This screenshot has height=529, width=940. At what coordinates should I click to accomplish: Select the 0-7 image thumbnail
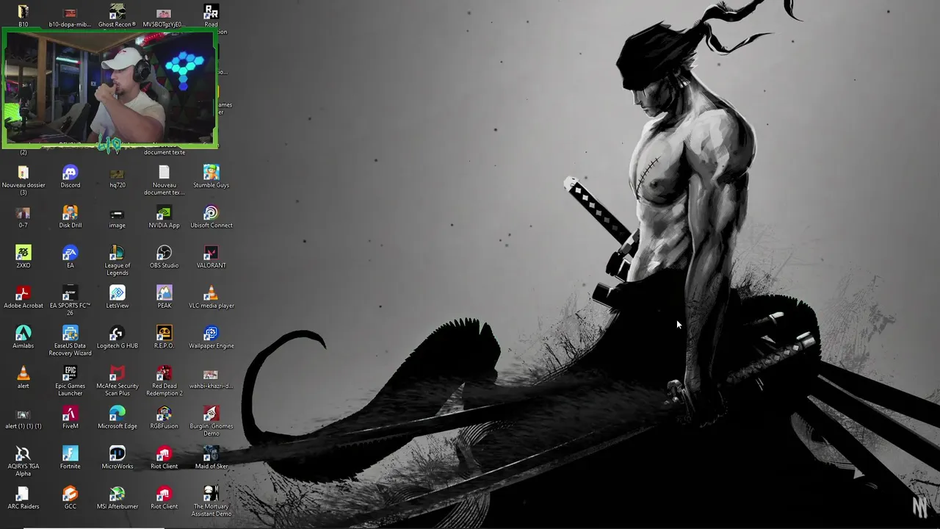point(23,214)
